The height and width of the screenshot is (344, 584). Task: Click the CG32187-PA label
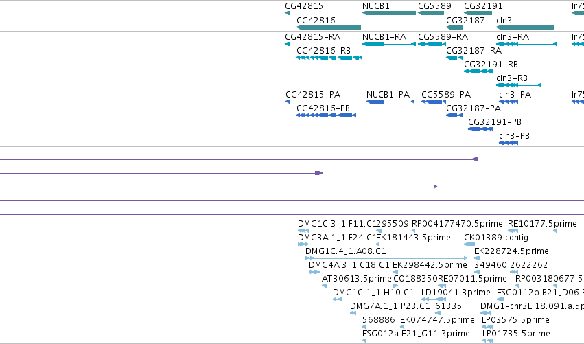[474, 108]
